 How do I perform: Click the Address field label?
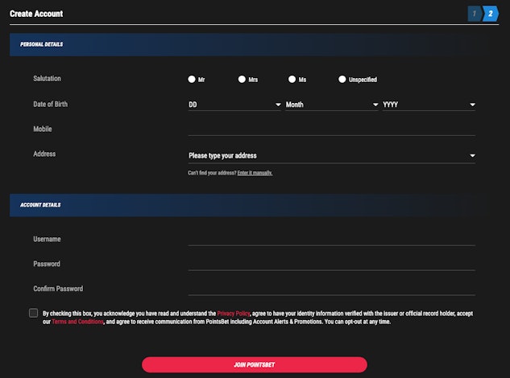click(44, 154)
